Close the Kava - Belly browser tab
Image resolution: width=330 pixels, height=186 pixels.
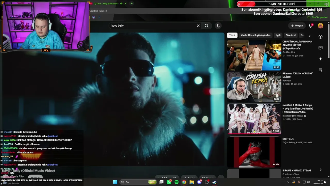(125, 4)
